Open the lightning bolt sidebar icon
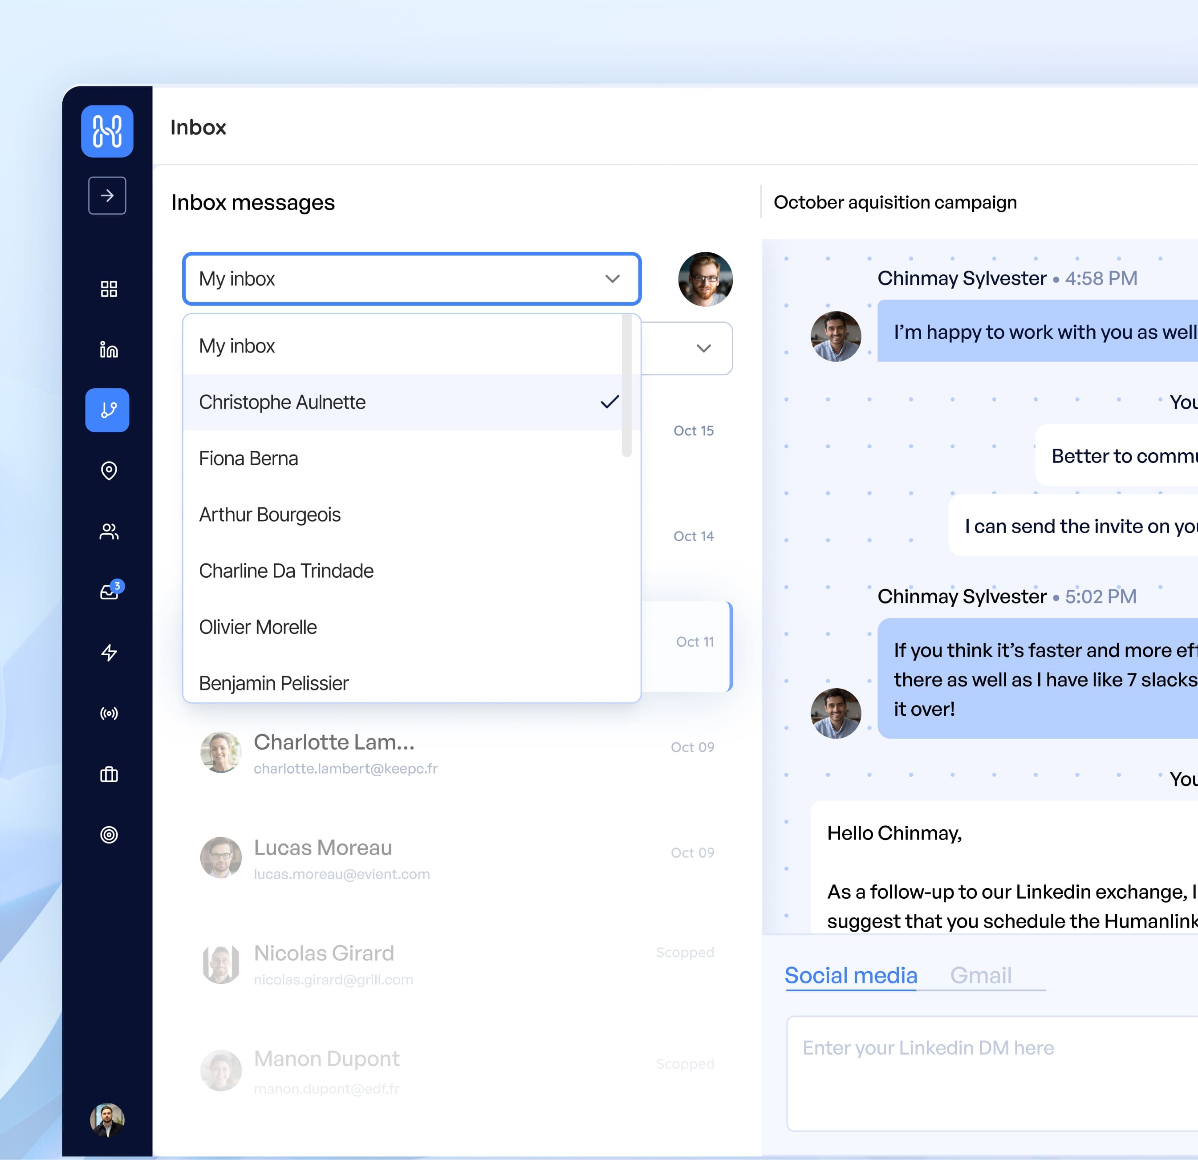 point(109,653)
